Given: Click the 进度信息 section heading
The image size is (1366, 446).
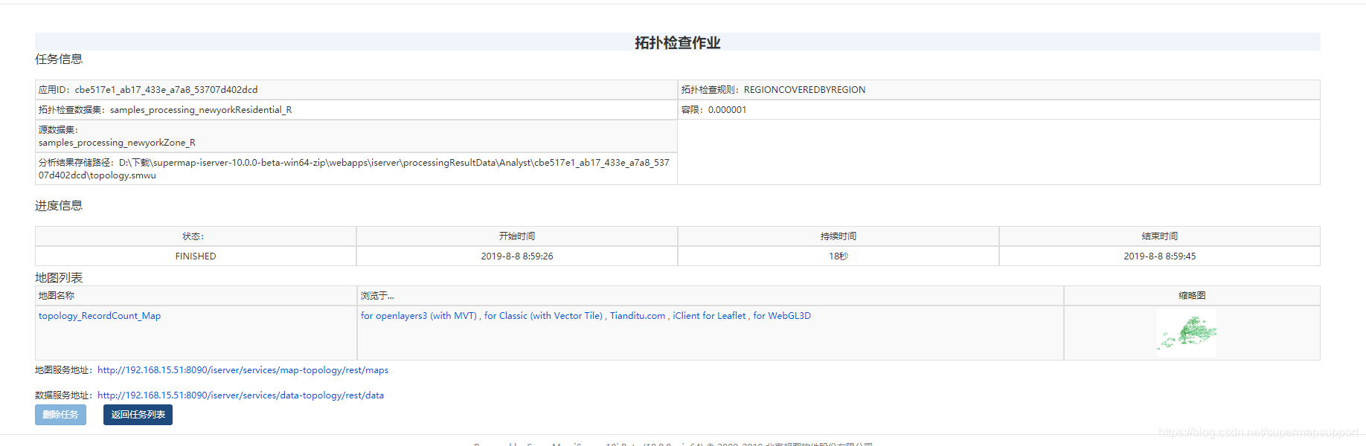Looking at the screenshot, I should click(x=59, y=206).
